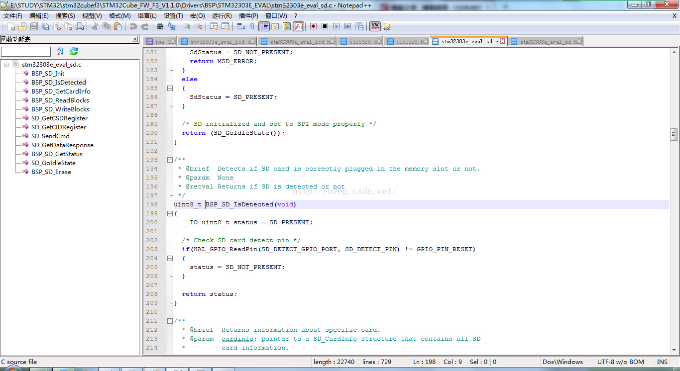The width and height of the screenshot is (680, 371).
Task: Collapse the stm32303e_eval_sd.c tree node
Action: pyautogui.click(x=6, y=65)
